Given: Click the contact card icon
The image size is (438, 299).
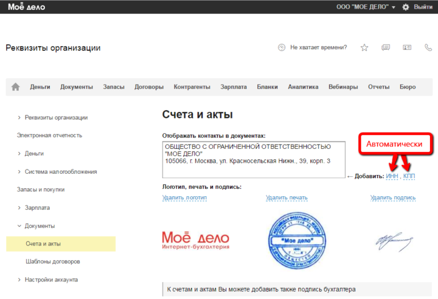Looking at the screenshot, I should click(x=407, y=47).
